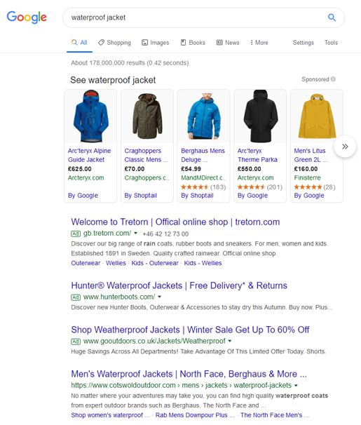Click into the waterproof jacket search field
Viewport: 361px width, 425px height.
pyautogui.click(x=195, y=18)
